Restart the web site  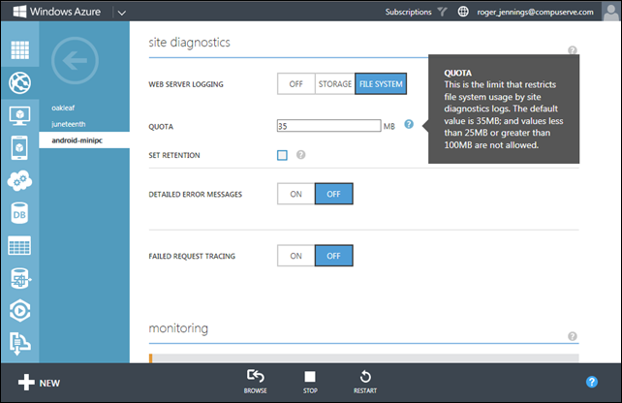(365, 382)
